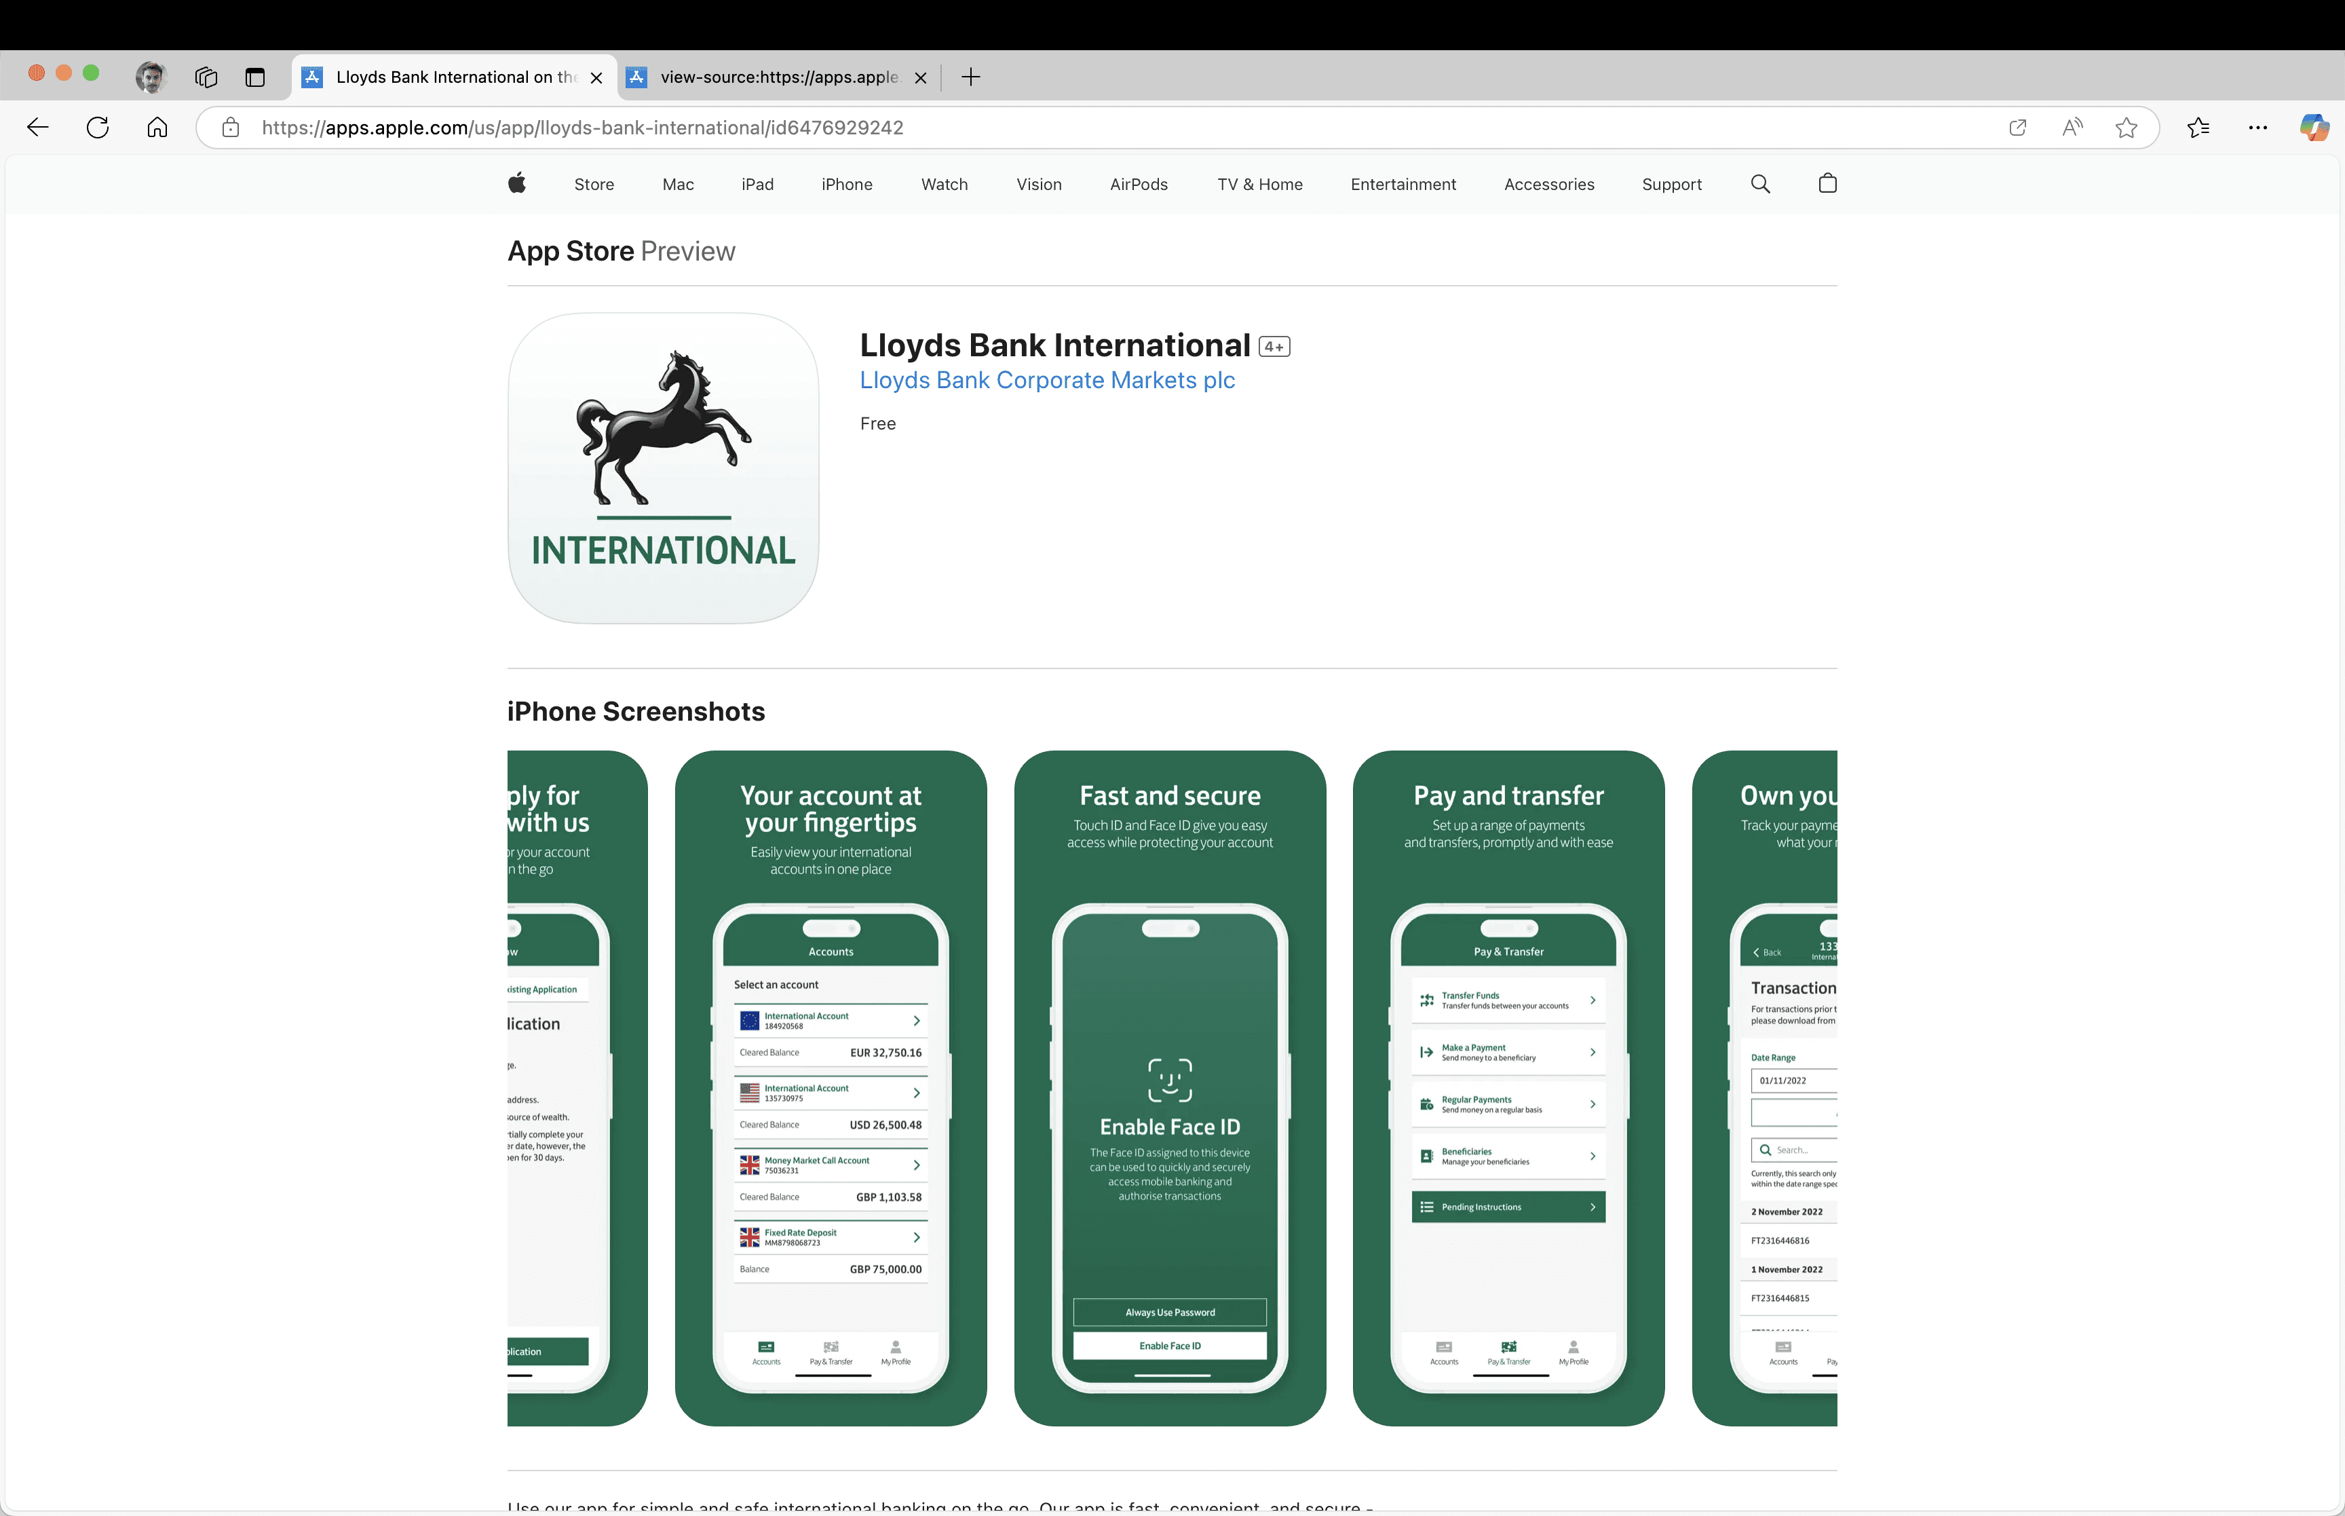Viewport: 2345px width, 1516px height.
Task: Toggle the vertical tabs pane button
Action: coord(255,77)
